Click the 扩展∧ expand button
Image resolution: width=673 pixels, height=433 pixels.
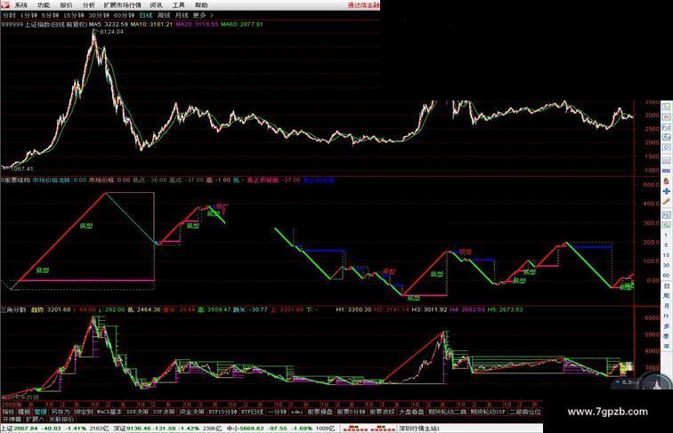click(36, 420)
